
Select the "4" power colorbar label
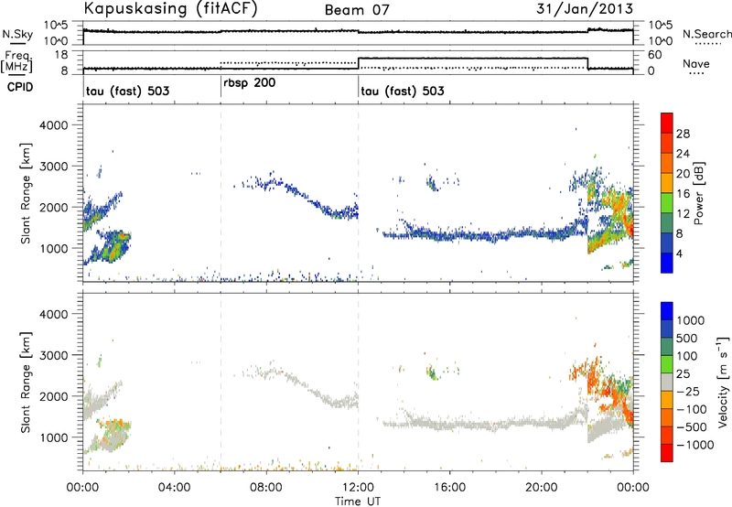click(680, 253)
